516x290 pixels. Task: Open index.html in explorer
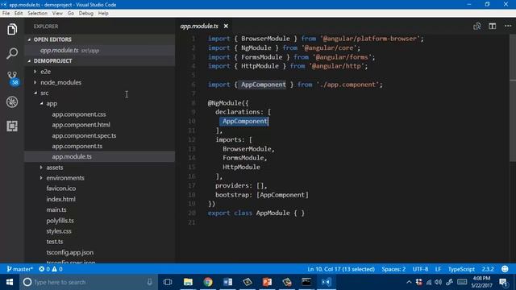click(x=60, y=199)
